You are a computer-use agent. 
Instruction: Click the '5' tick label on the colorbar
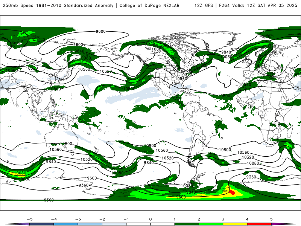pos(271,219)
